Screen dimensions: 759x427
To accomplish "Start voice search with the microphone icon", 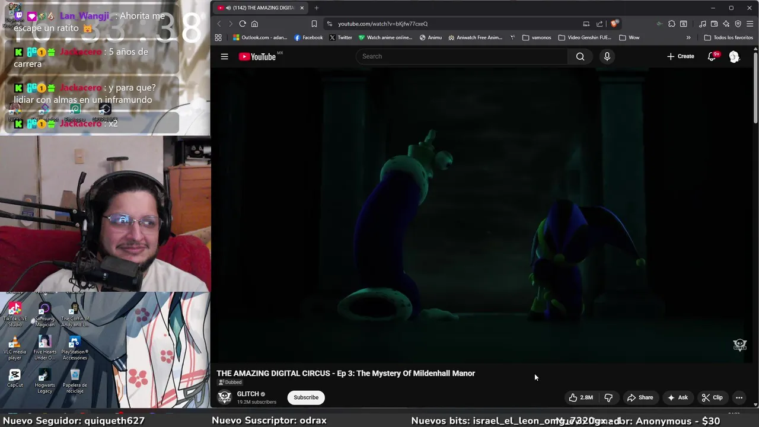I will (x=607, y=56).
